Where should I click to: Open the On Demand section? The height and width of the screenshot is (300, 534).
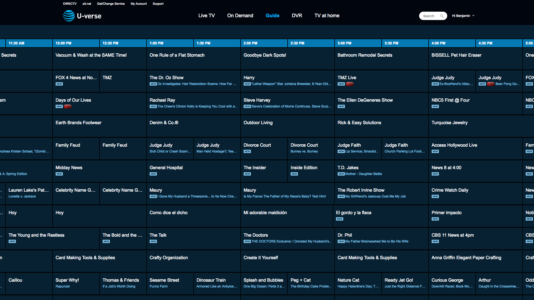[240, 16]
